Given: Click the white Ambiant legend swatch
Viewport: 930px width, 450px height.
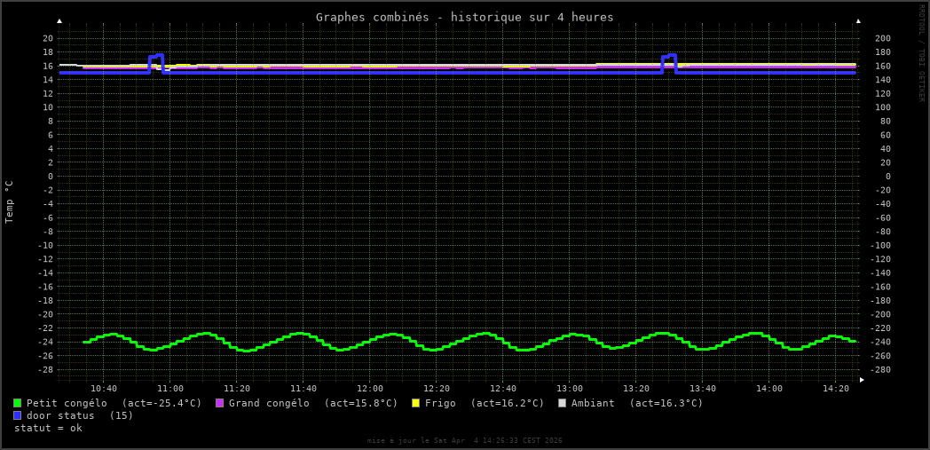Looking at the screenshot, I should [x=562, y=403].
